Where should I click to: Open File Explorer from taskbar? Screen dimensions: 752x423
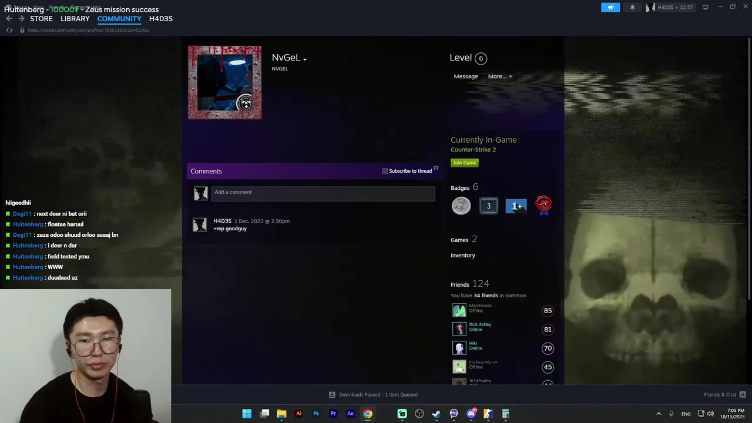(281, 414)
